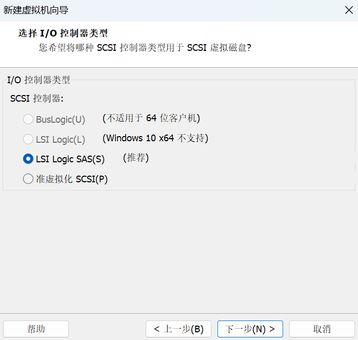This screenshot has width=358, height=340.
Task: Click the LSI Logic(L) label text
Action: pos(61,140)
